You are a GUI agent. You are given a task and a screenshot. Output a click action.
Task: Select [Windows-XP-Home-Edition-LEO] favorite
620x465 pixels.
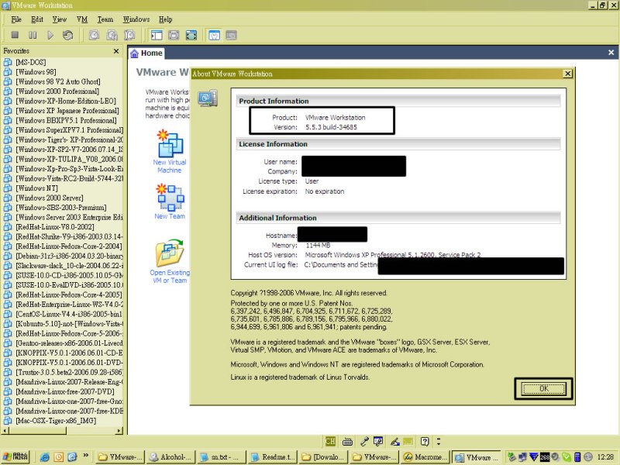click(66, 101)
